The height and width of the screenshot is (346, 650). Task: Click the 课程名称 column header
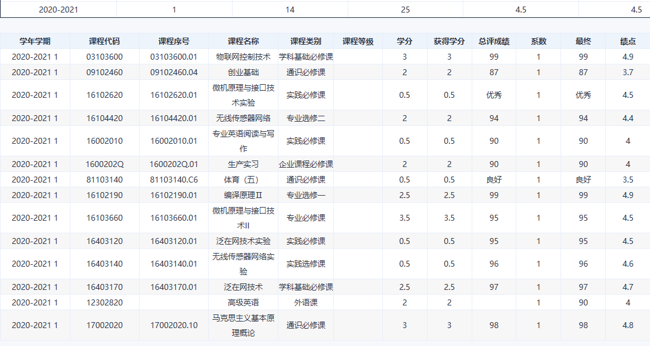coord(243,42)
